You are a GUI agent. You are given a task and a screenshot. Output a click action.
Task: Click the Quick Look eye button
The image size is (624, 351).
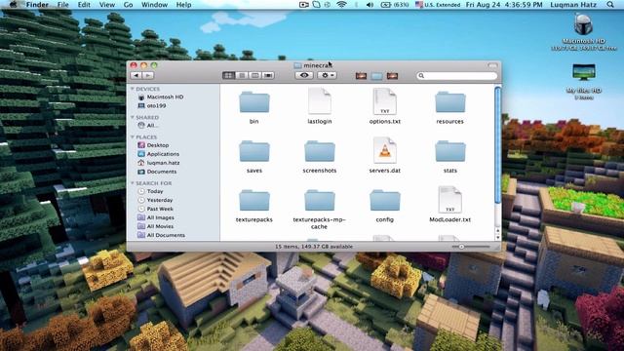304,75
